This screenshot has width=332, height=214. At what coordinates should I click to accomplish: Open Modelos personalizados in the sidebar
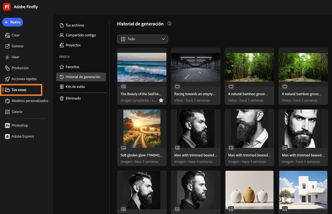point(30,101)
